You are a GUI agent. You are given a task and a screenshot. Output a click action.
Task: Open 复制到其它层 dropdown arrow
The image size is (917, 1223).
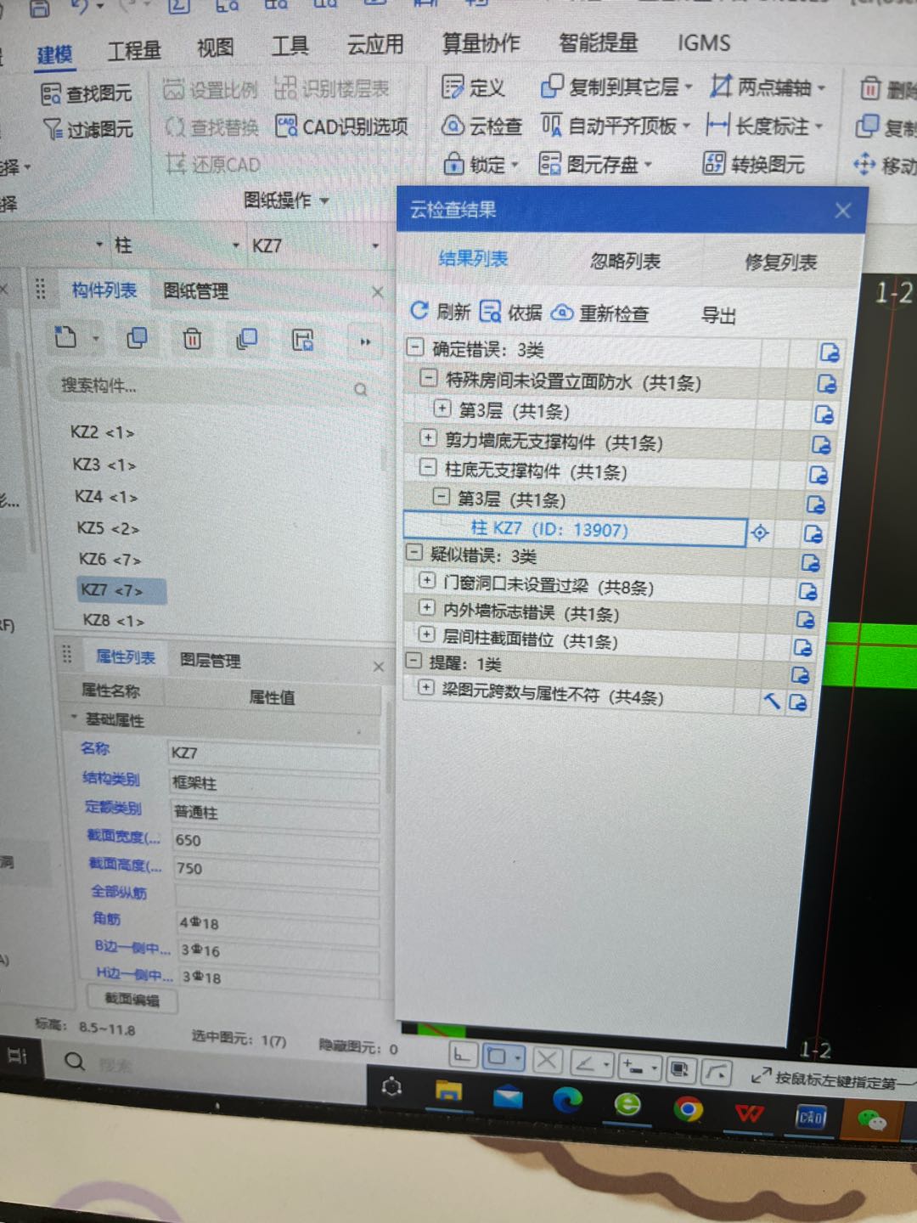689,87
